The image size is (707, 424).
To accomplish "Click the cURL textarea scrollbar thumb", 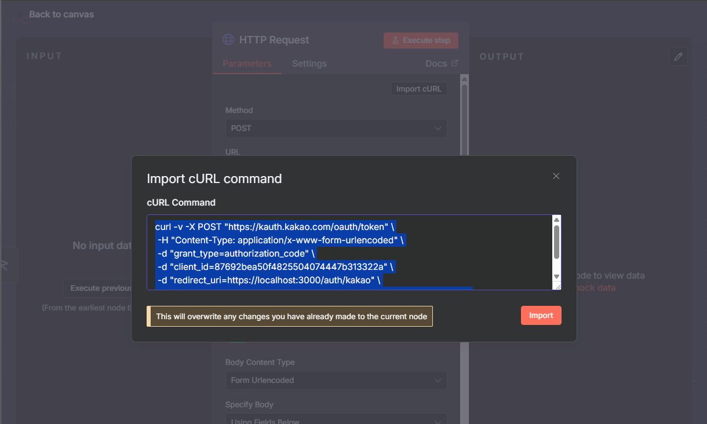I will 556,242.
